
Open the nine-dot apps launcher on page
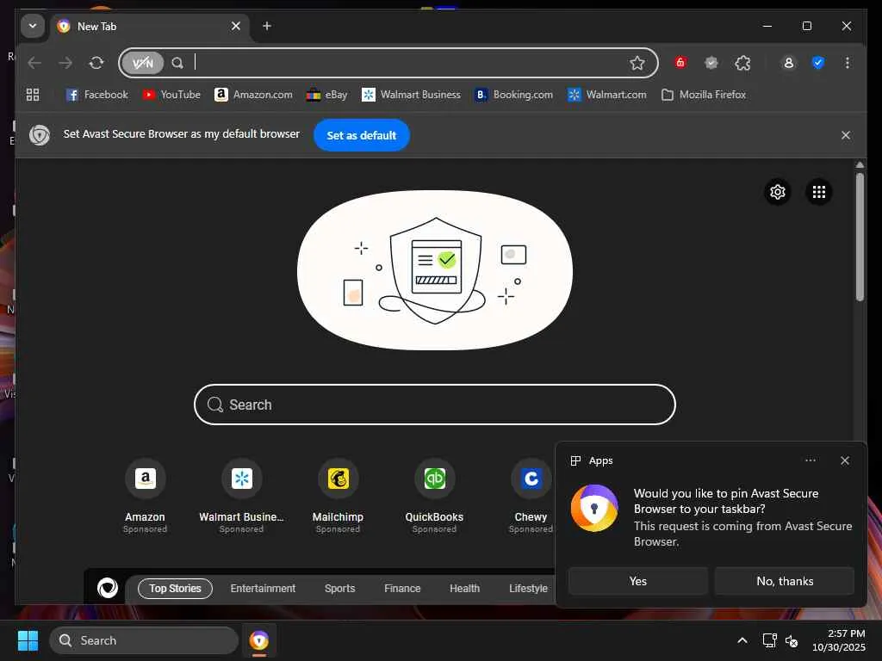tap(818, 192)
